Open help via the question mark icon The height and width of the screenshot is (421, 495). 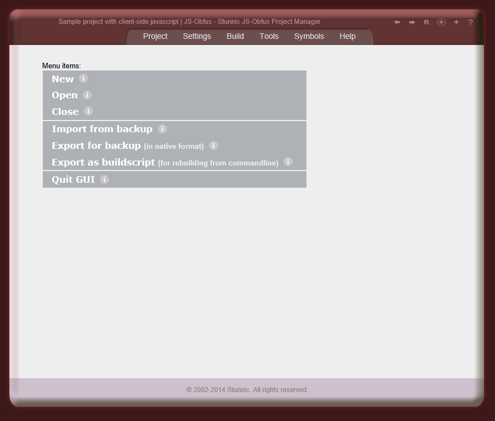coord(470,22)
